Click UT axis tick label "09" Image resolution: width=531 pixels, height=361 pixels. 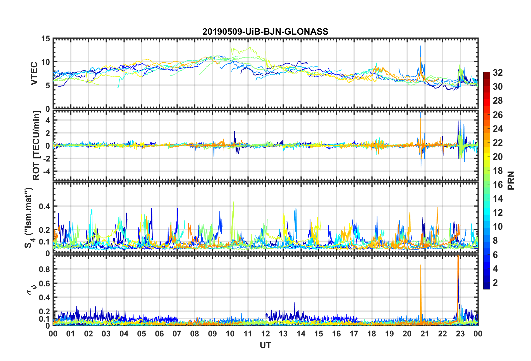click(x=212, y=334)
